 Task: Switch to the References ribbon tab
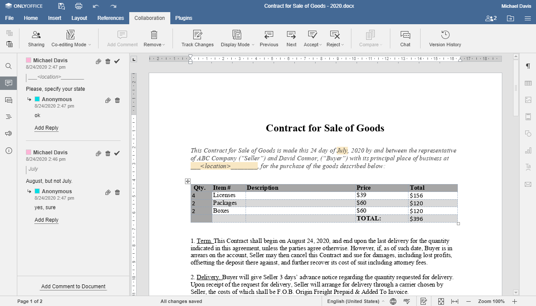point(110,18)
